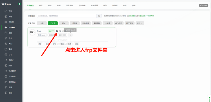This screenshot has width=211, height=102.
Task: Expand the 更多 category dropdown
Action: [140, 23]
